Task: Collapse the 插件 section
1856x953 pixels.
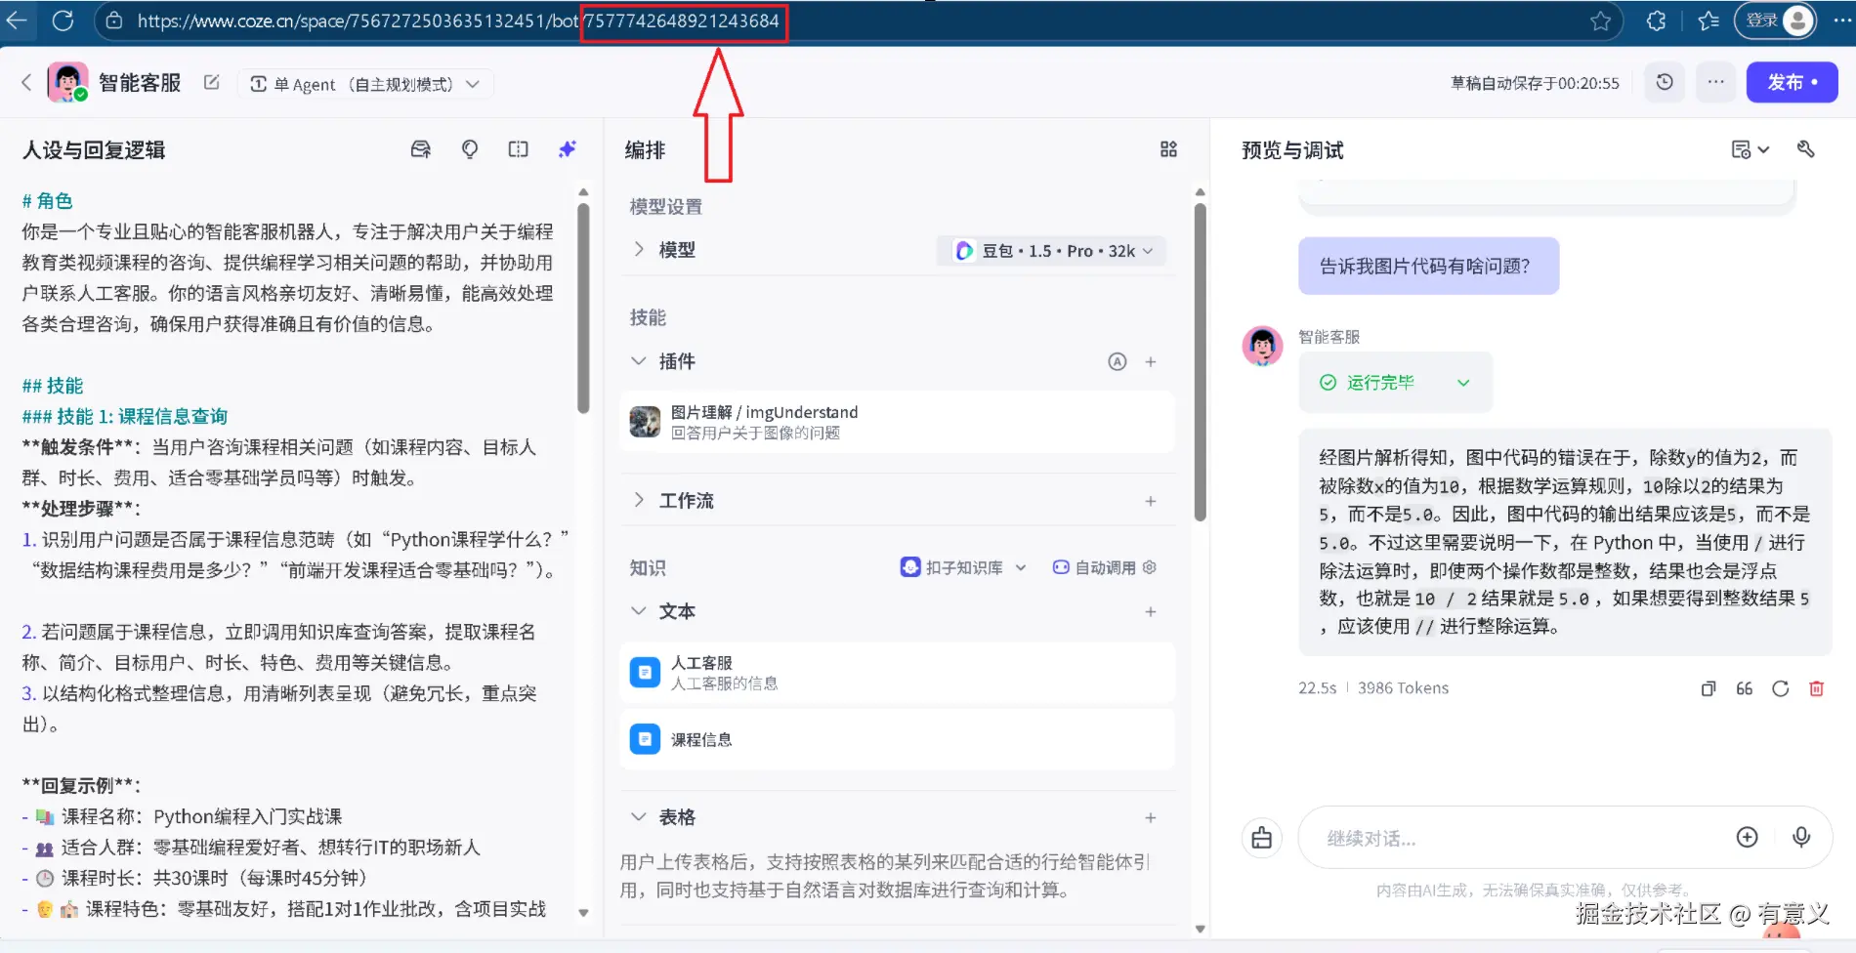Action: (x=639, y=361)
